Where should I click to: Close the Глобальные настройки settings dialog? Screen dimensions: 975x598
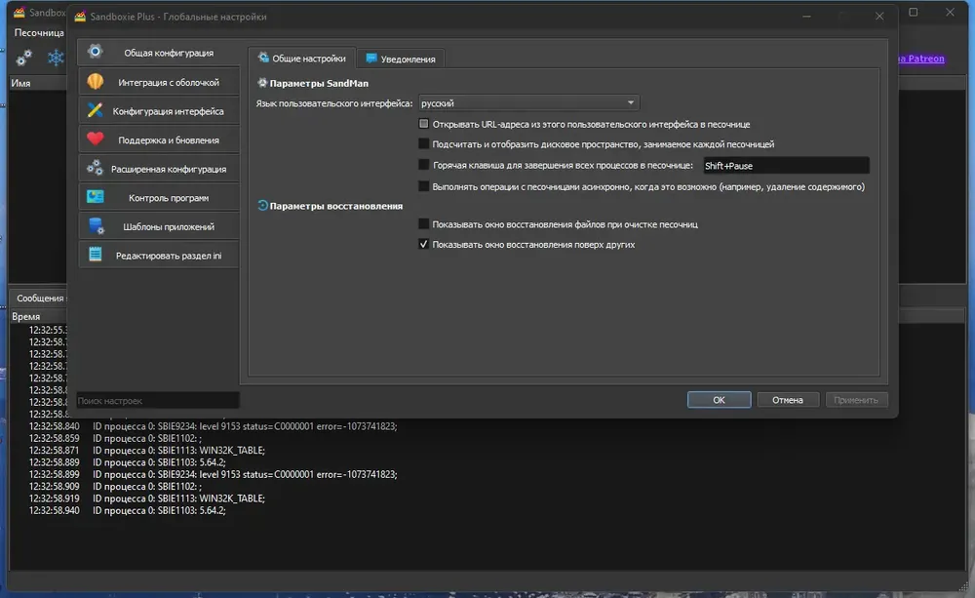click(x=879, y=17)
